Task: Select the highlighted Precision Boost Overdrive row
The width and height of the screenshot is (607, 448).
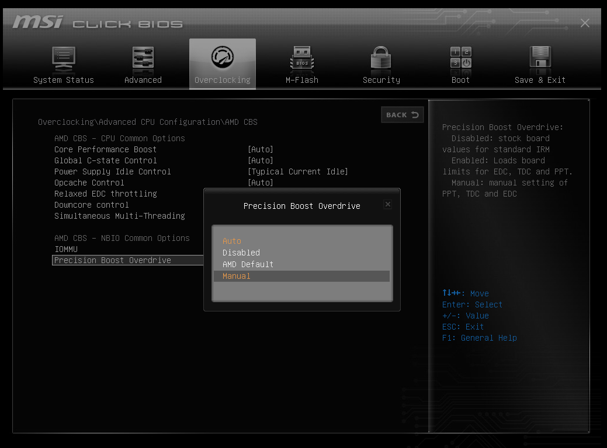Action: 128,260
